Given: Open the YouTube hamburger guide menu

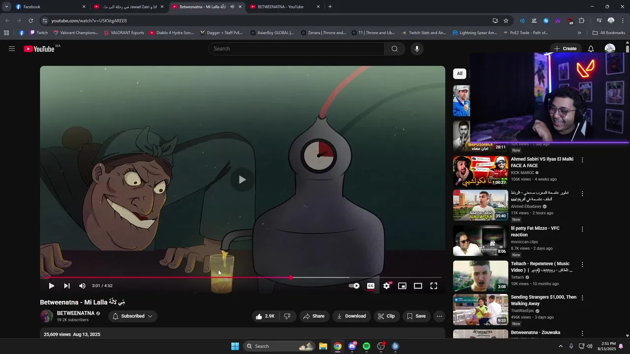Looking at the screenshot, I should [x=12, y=49].
